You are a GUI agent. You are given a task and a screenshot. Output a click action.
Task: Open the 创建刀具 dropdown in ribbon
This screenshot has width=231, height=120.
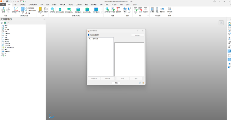point(40,12)
